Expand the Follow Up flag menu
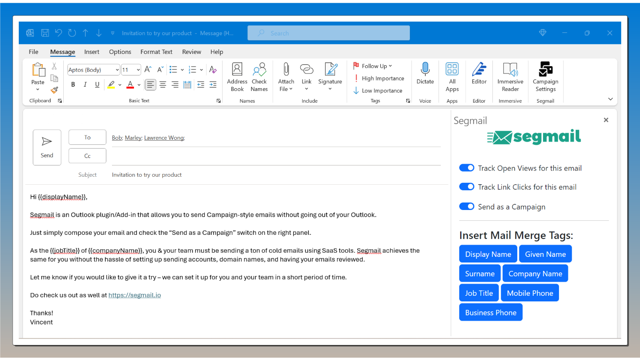This screenshot has width=640, height=360. (x=372, y=66)
